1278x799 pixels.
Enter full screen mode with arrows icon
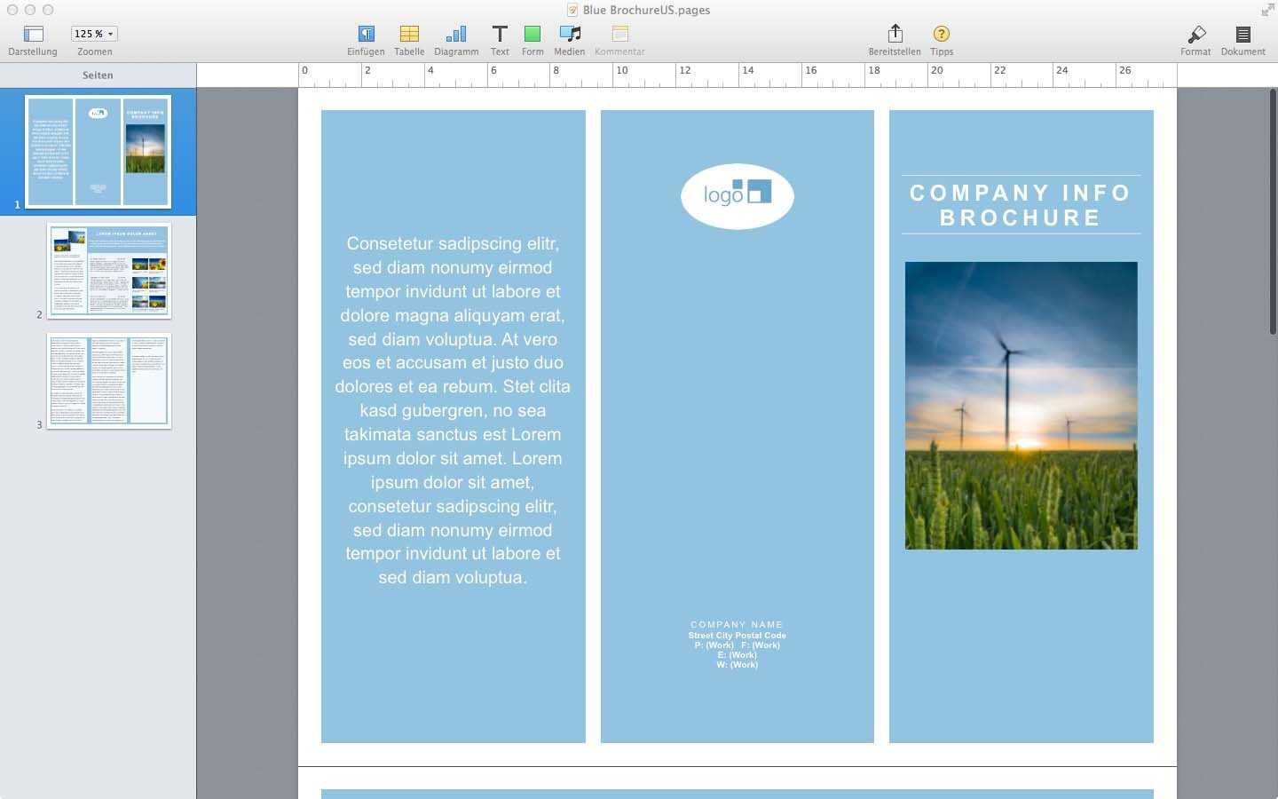tap(1267, 10)
